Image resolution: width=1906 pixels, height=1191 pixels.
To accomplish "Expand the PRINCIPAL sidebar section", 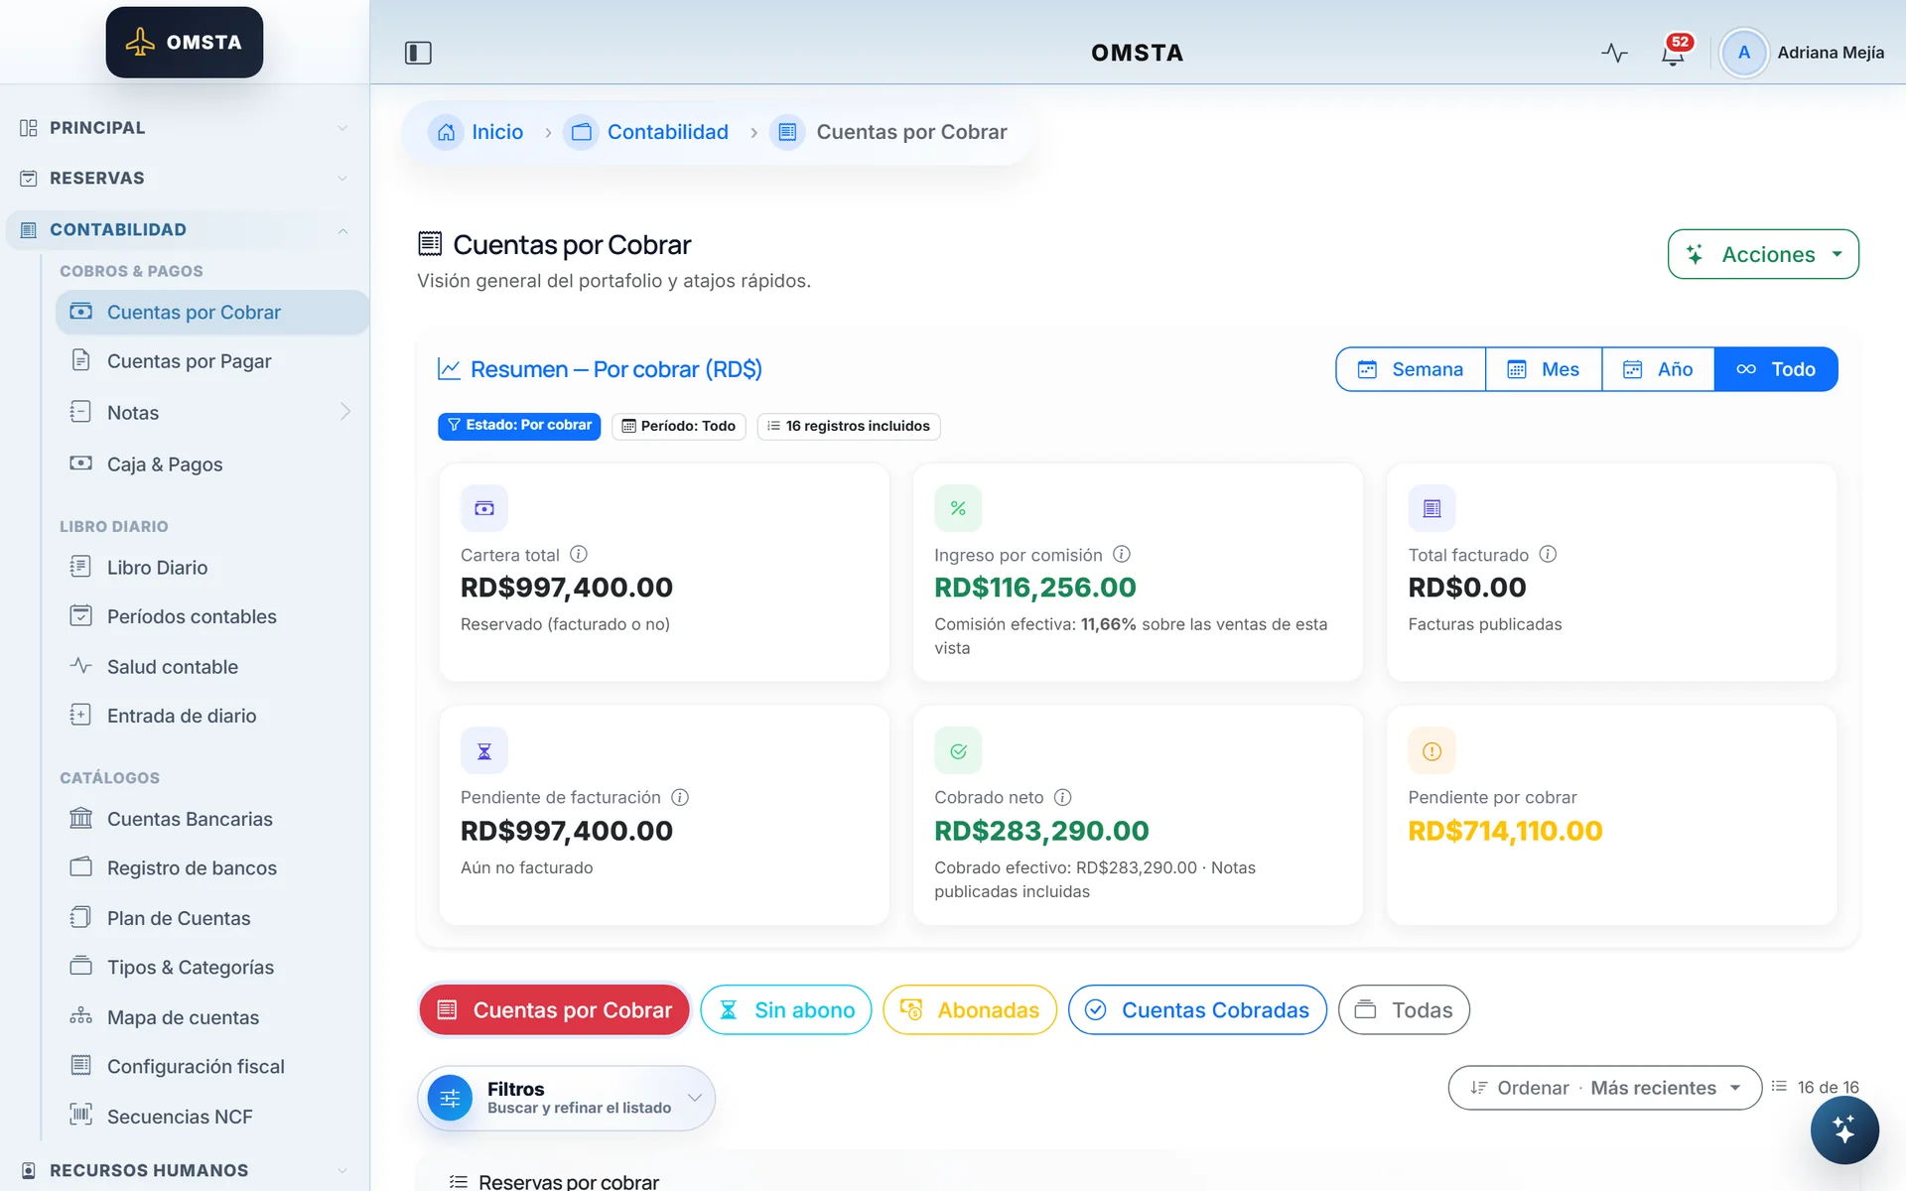I will click(185, 128).
